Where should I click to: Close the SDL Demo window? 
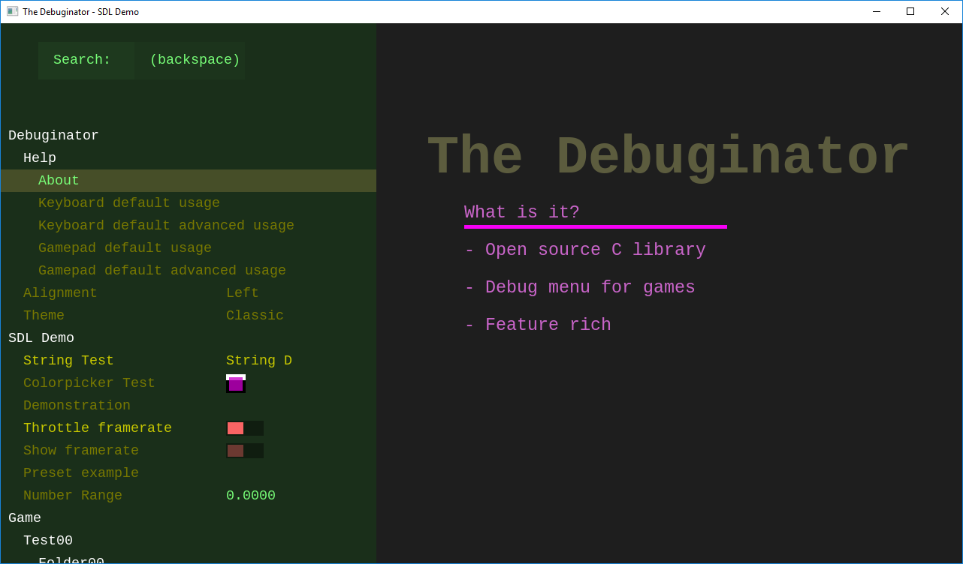(945, 11)
